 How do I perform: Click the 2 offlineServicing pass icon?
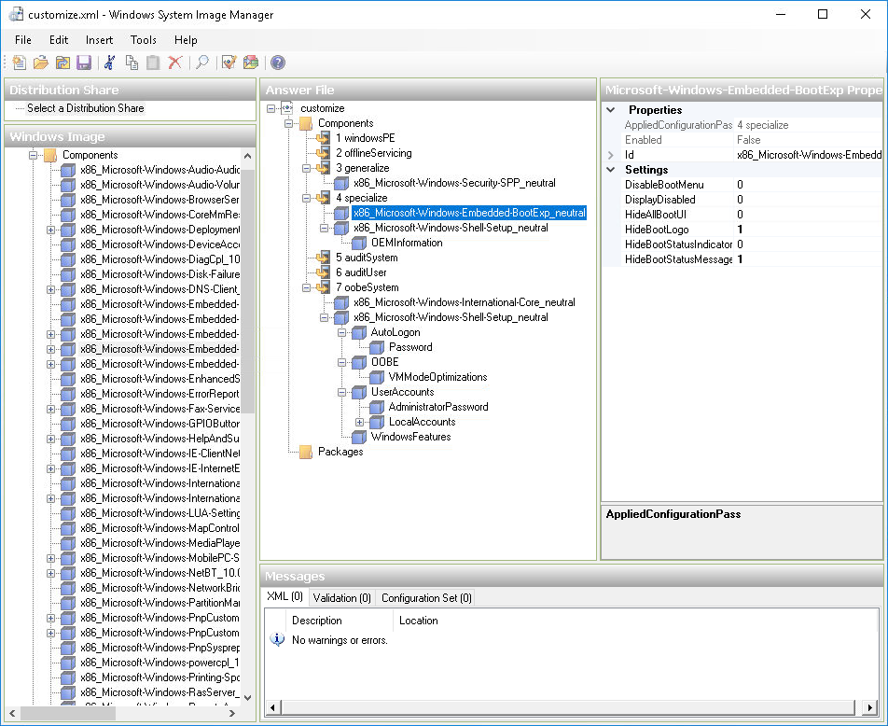point(323,153)
